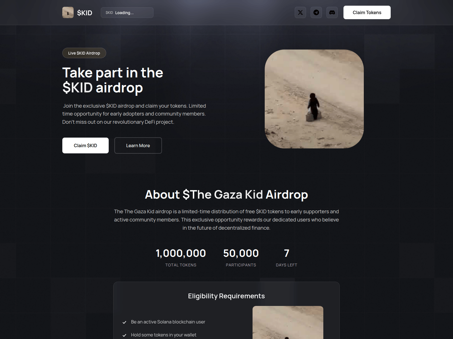Click the Eligibility Requirements heading
The height and width of the screenshot is (339, 453).
click(226, 296)
